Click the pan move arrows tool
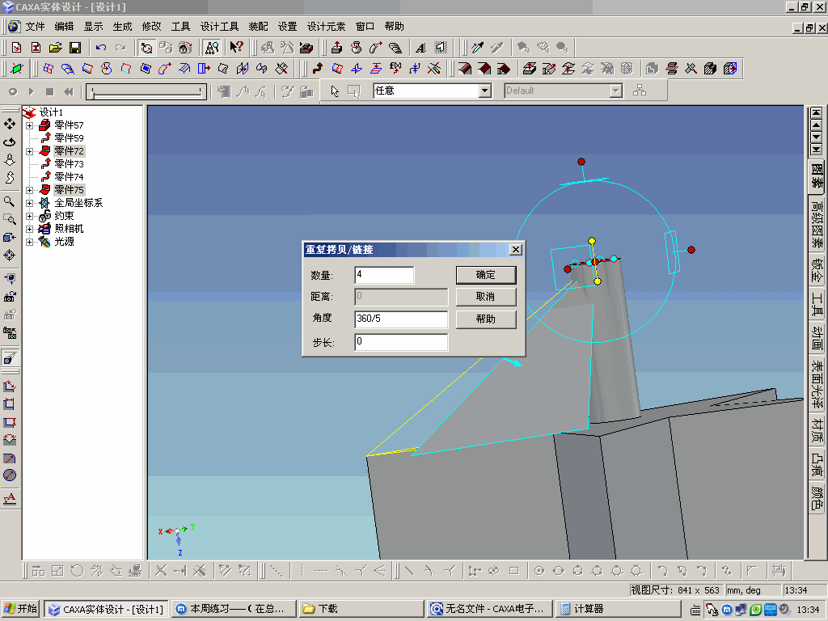The width and height of the screenshot is (828, 621). [10, 124]
